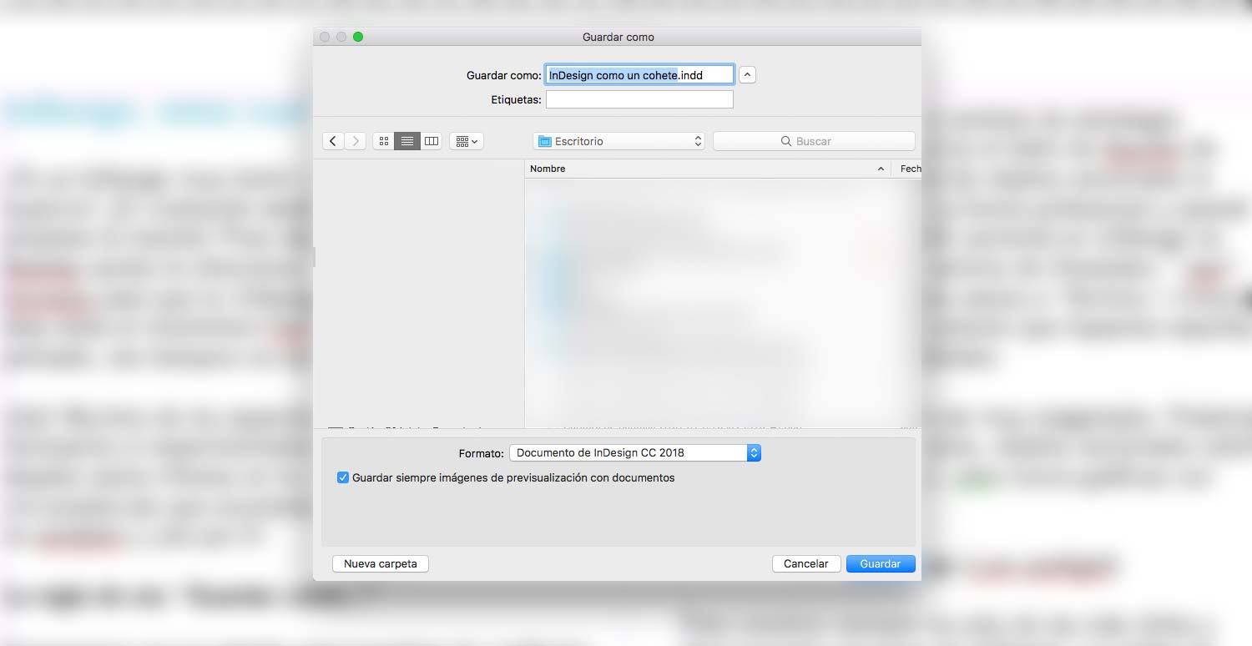The width and height of the screenshot is (1252, 646).
Task: Switch to icon grid view
Action: point(384,141)
